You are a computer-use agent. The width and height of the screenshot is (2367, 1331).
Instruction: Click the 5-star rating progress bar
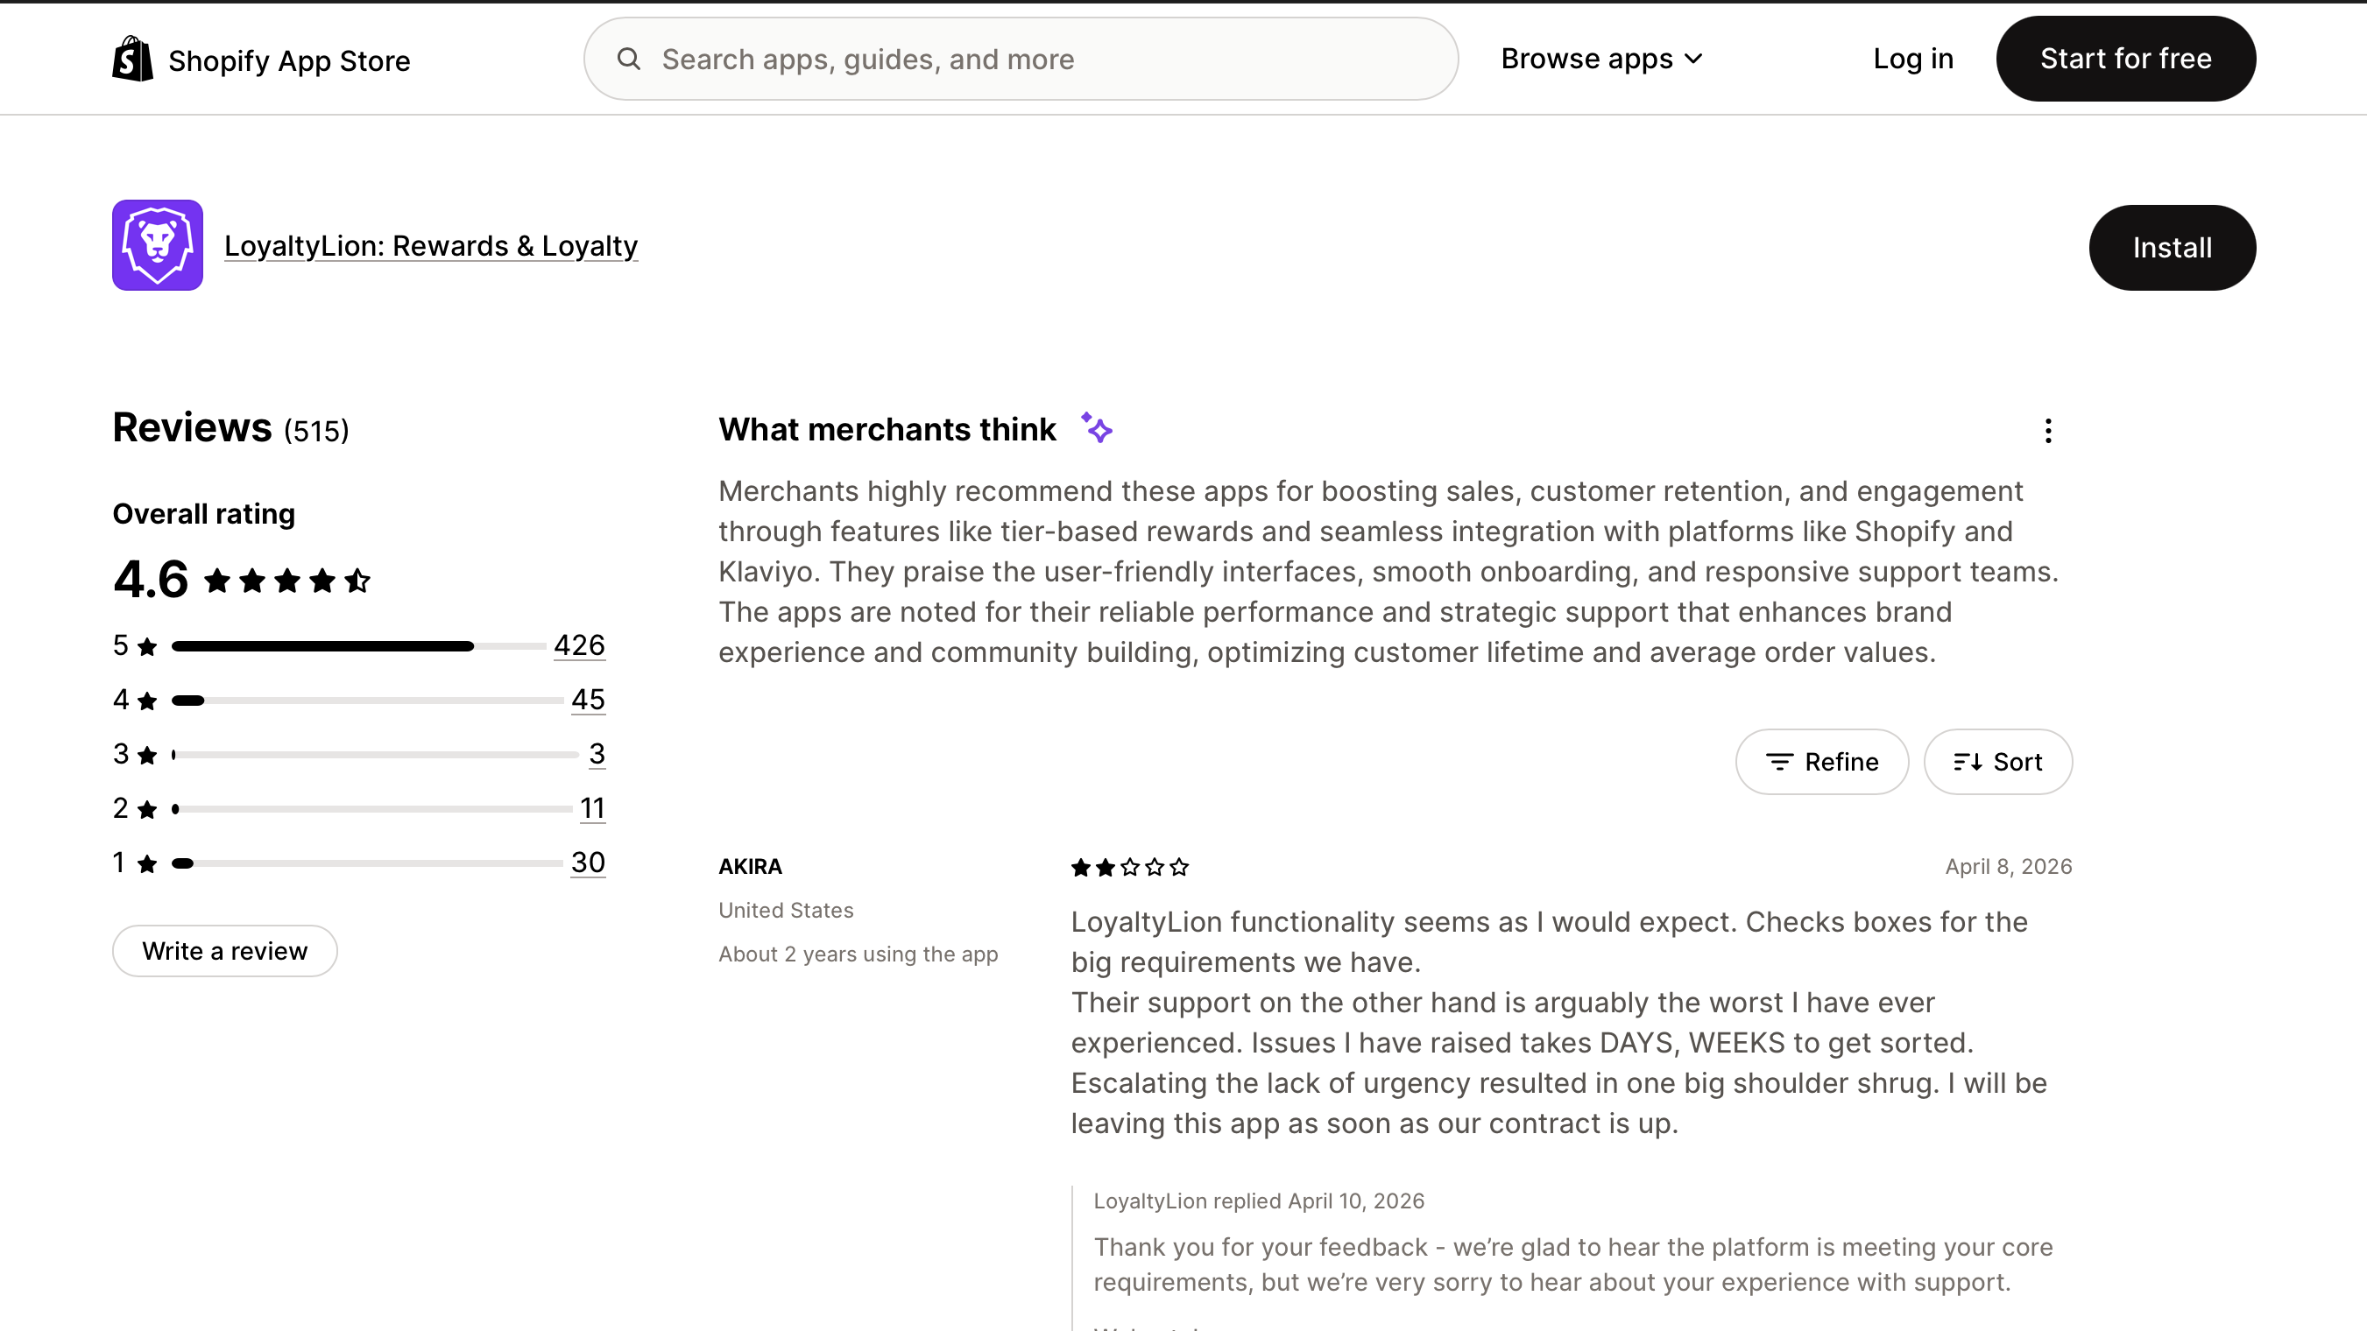[358, 645]
